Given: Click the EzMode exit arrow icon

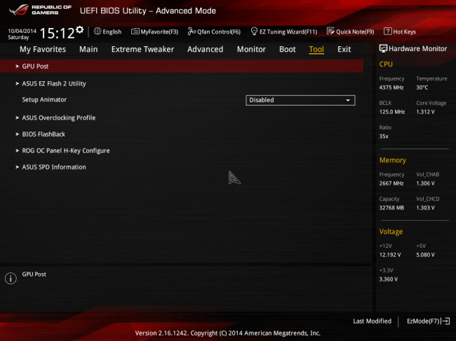Looking at the screenshot, I should tap(445, 321).
